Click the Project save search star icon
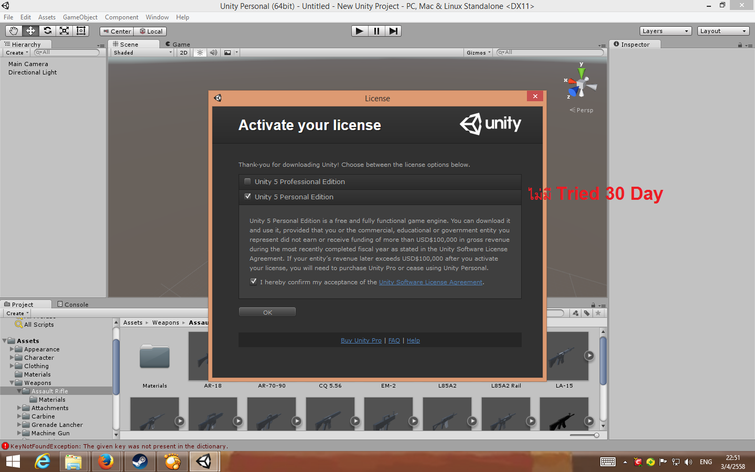This screenshot has height=472, width=755. [598, 313]
